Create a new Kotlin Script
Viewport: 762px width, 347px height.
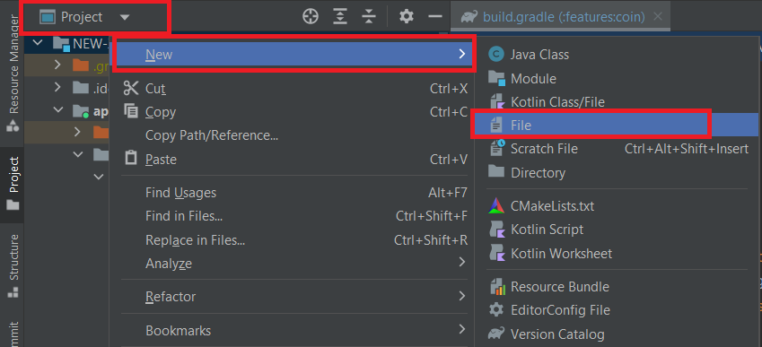click(x=617, y=229)
